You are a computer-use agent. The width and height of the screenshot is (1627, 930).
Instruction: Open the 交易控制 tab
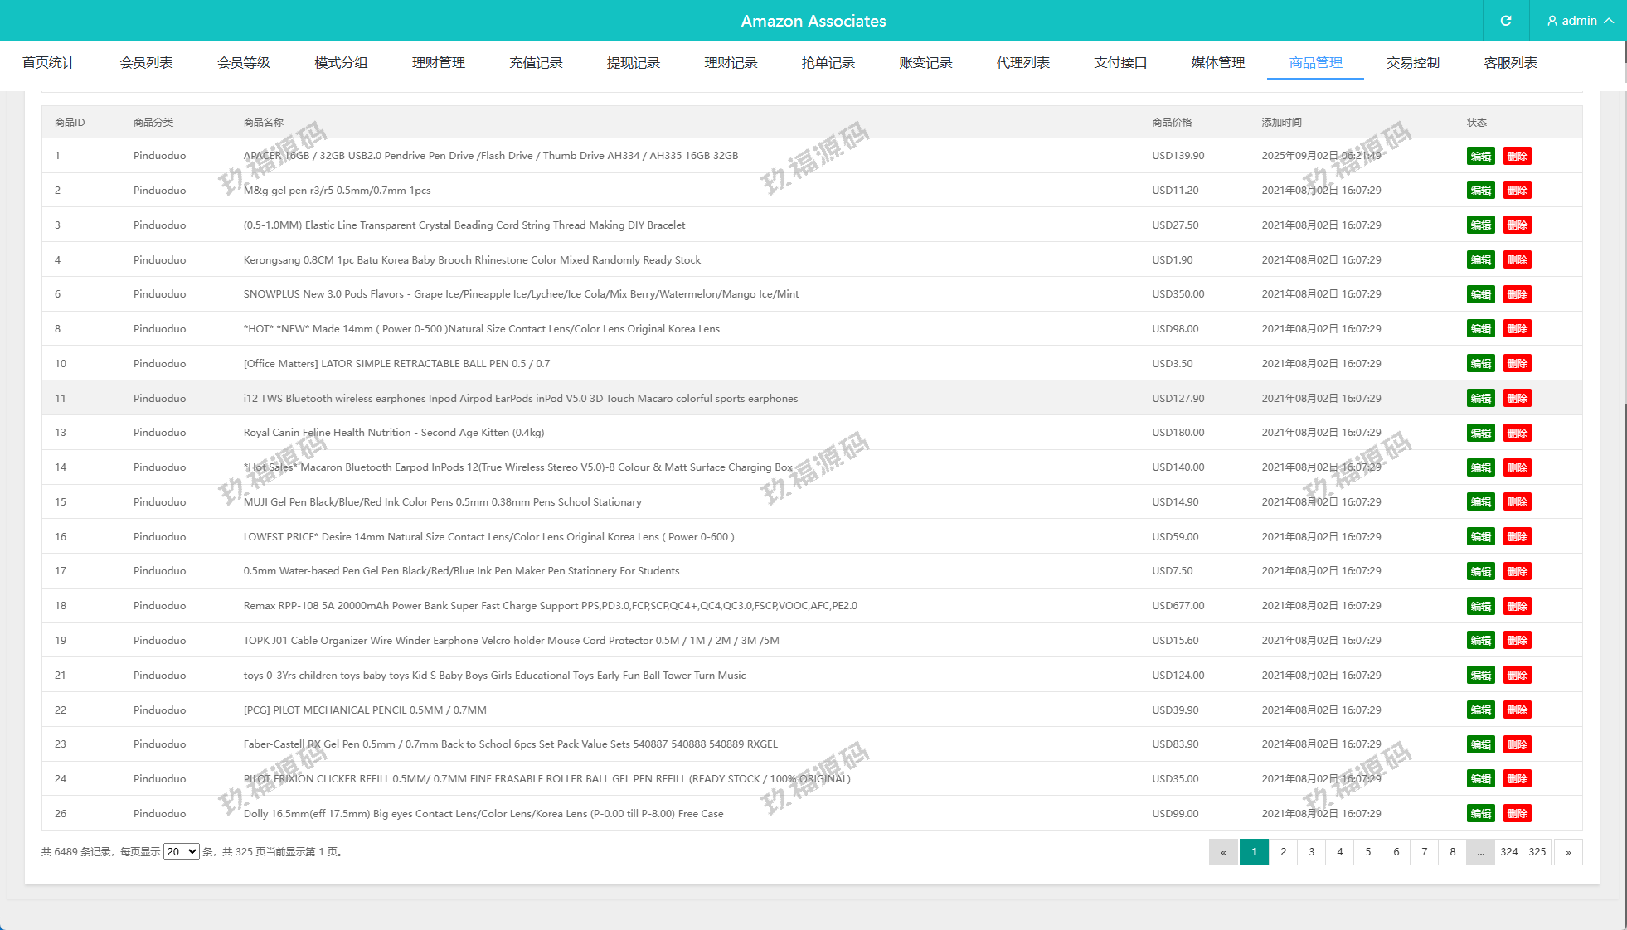click(1413, 63)
